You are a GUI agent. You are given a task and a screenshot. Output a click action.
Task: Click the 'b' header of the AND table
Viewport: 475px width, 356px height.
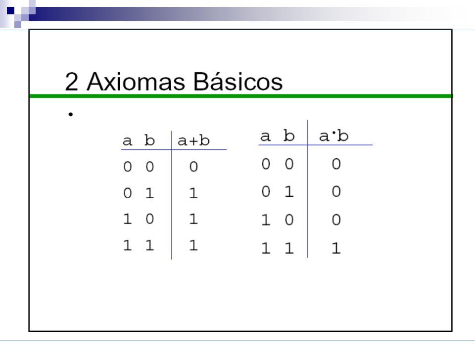(289, 135)
